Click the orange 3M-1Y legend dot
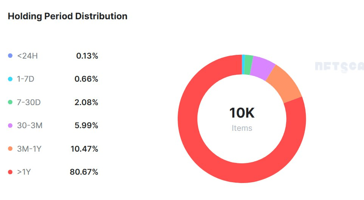Image resolution: width=364 pixels, height=200 pixels. [10, 149]
